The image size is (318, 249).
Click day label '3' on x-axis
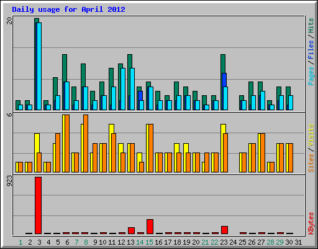[39, 242]
